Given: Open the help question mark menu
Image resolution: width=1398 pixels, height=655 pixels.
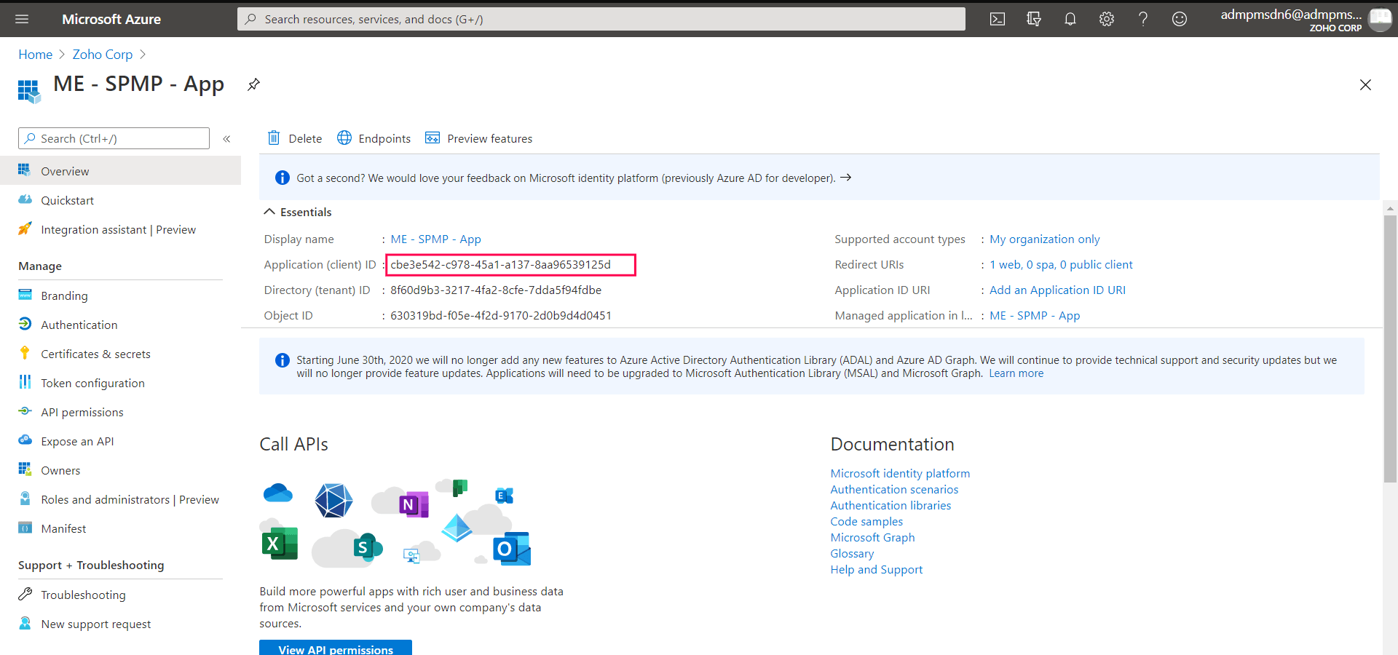Looking at the screenshot, I should pos(1142,19).
